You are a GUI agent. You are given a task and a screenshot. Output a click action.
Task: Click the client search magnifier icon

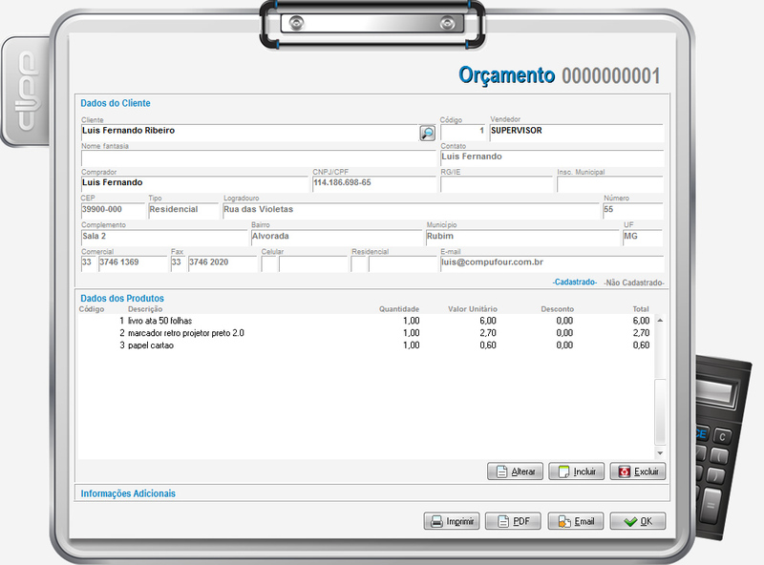427,133
